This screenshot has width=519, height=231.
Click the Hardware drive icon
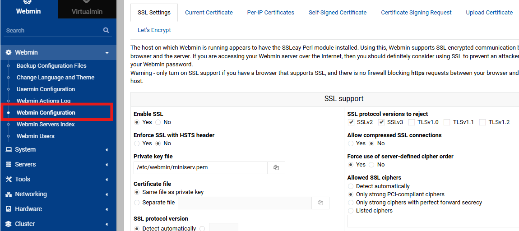pyautogui.click(x=9, y=209)
